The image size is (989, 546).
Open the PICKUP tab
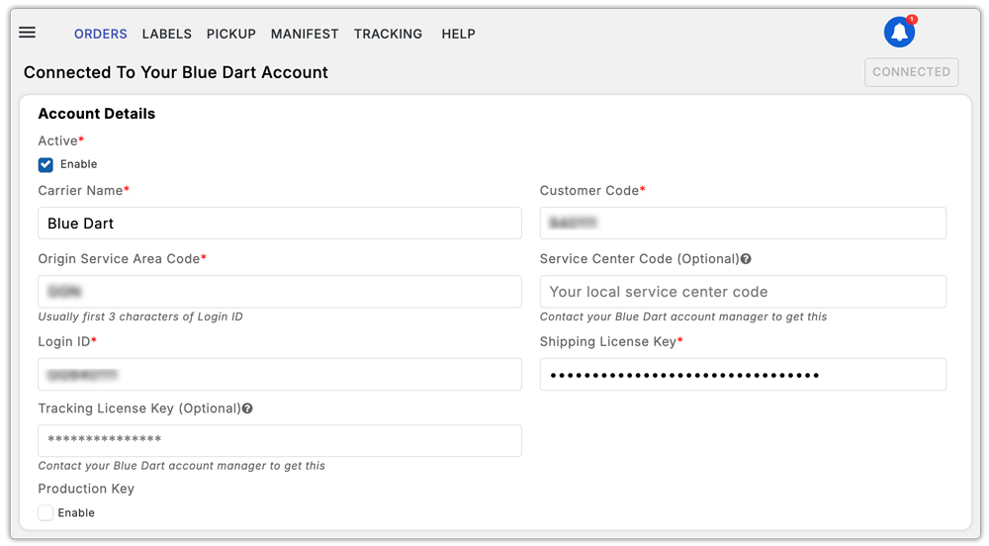(x=230, y=34)
